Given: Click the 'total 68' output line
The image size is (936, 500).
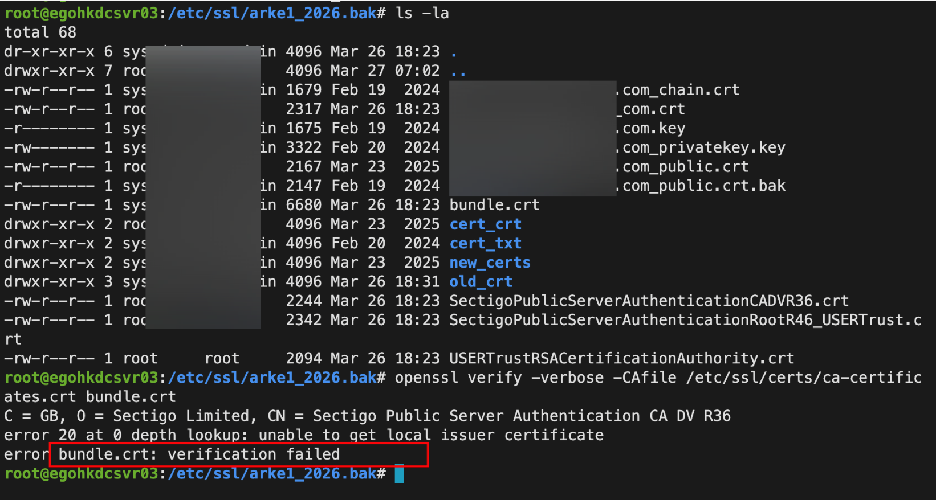Looking at the screenshot, I should click(40, 32).
